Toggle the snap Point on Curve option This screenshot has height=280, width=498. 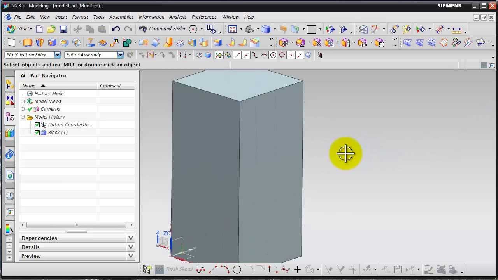pyautogui.click(x=300, y=55)
